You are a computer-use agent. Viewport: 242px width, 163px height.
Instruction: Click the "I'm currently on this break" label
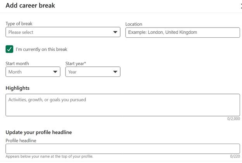(41, 49)
